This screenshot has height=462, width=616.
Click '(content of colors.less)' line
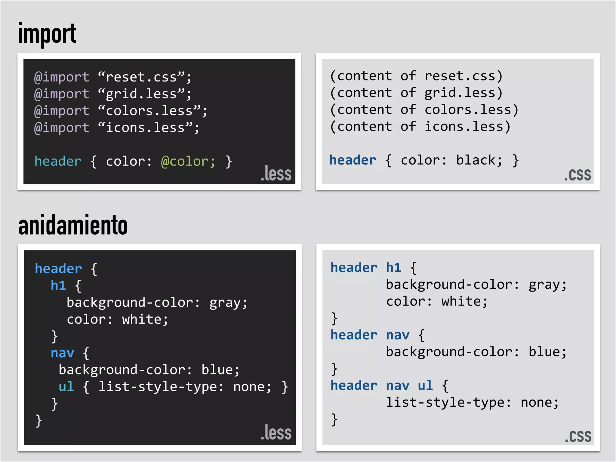[x=424, y=110]
